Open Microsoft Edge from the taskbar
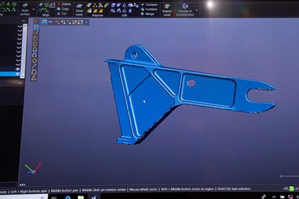This screenshot has height=199, width=299. point(68,197)
